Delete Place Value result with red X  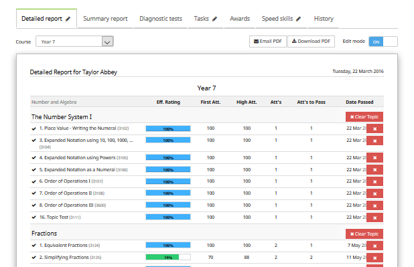coord(374,128)
